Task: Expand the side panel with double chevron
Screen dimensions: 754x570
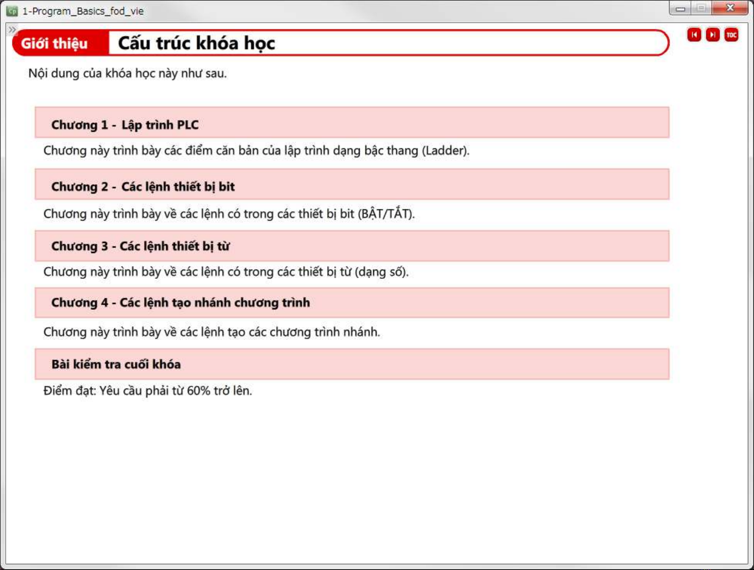Action: [12, 30]
